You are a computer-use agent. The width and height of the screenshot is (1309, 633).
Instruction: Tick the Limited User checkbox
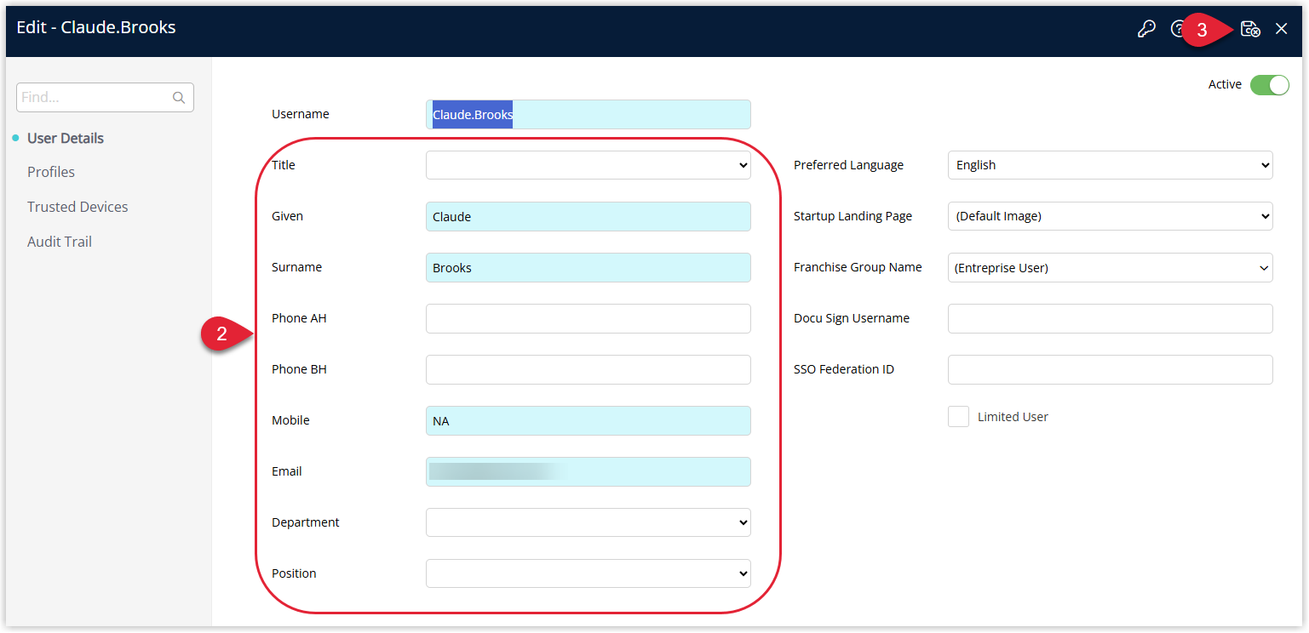coord(958,417)
